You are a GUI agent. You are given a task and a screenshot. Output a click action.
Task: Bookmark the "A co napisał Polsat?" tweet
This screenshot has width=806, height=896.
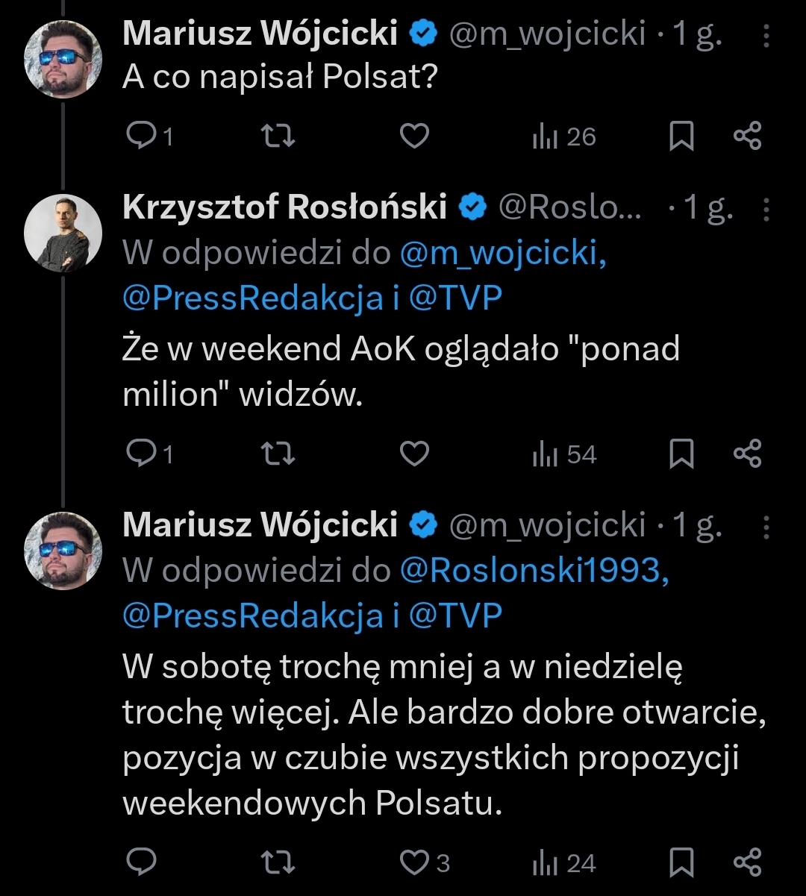(x=681, y=137)
